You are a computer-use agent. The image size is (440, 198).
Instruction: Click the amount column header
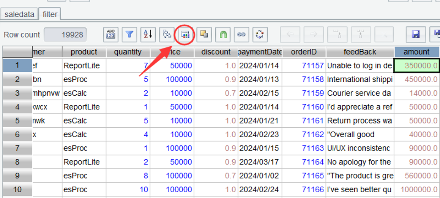416,52
